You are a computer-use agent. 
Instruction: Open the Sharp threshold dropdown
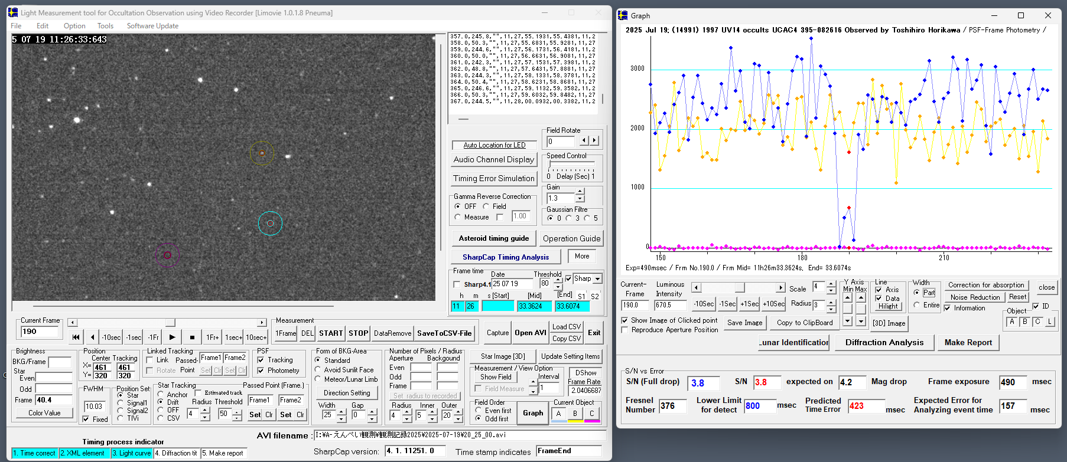pos(598,279)
